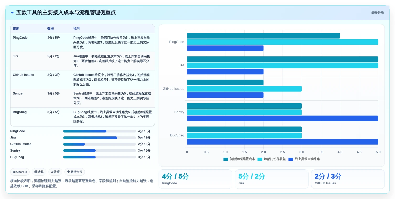The image size is (395, 199).
Task: Select the 表格 tag chip
Action: tap(39, 172)
